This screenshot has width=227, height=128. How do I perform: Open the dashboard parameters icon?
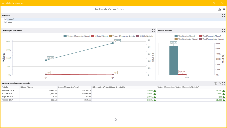(x=224, y=9)
